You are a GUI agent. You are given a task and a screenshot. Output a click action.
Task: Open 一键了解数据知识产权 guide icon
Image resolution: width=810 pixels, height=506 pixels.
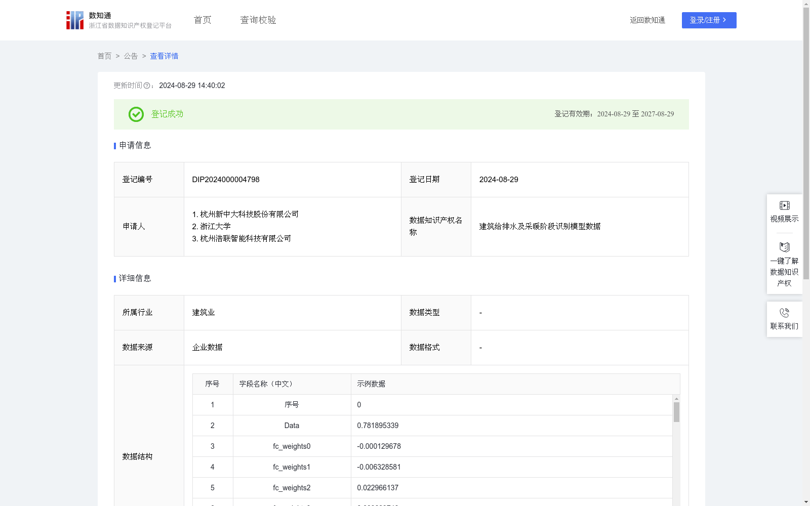[785, 247]
